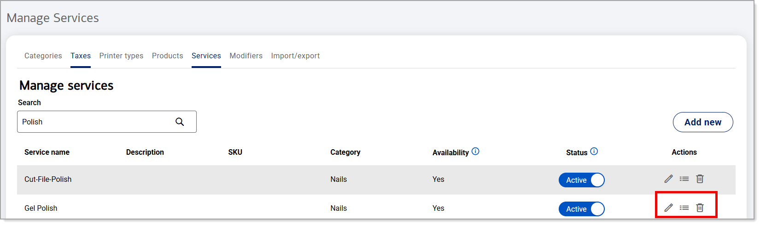Screen dimensions: 760x225
Task: Click the Category column header
Action: (x=345, y=152)
